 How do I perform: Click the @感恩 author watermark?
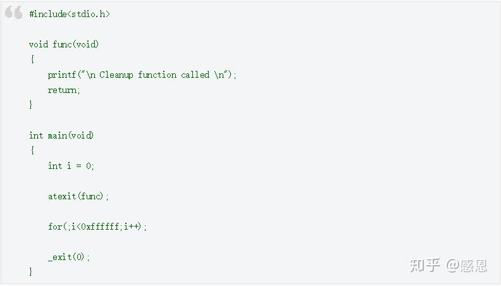(467, 265)
